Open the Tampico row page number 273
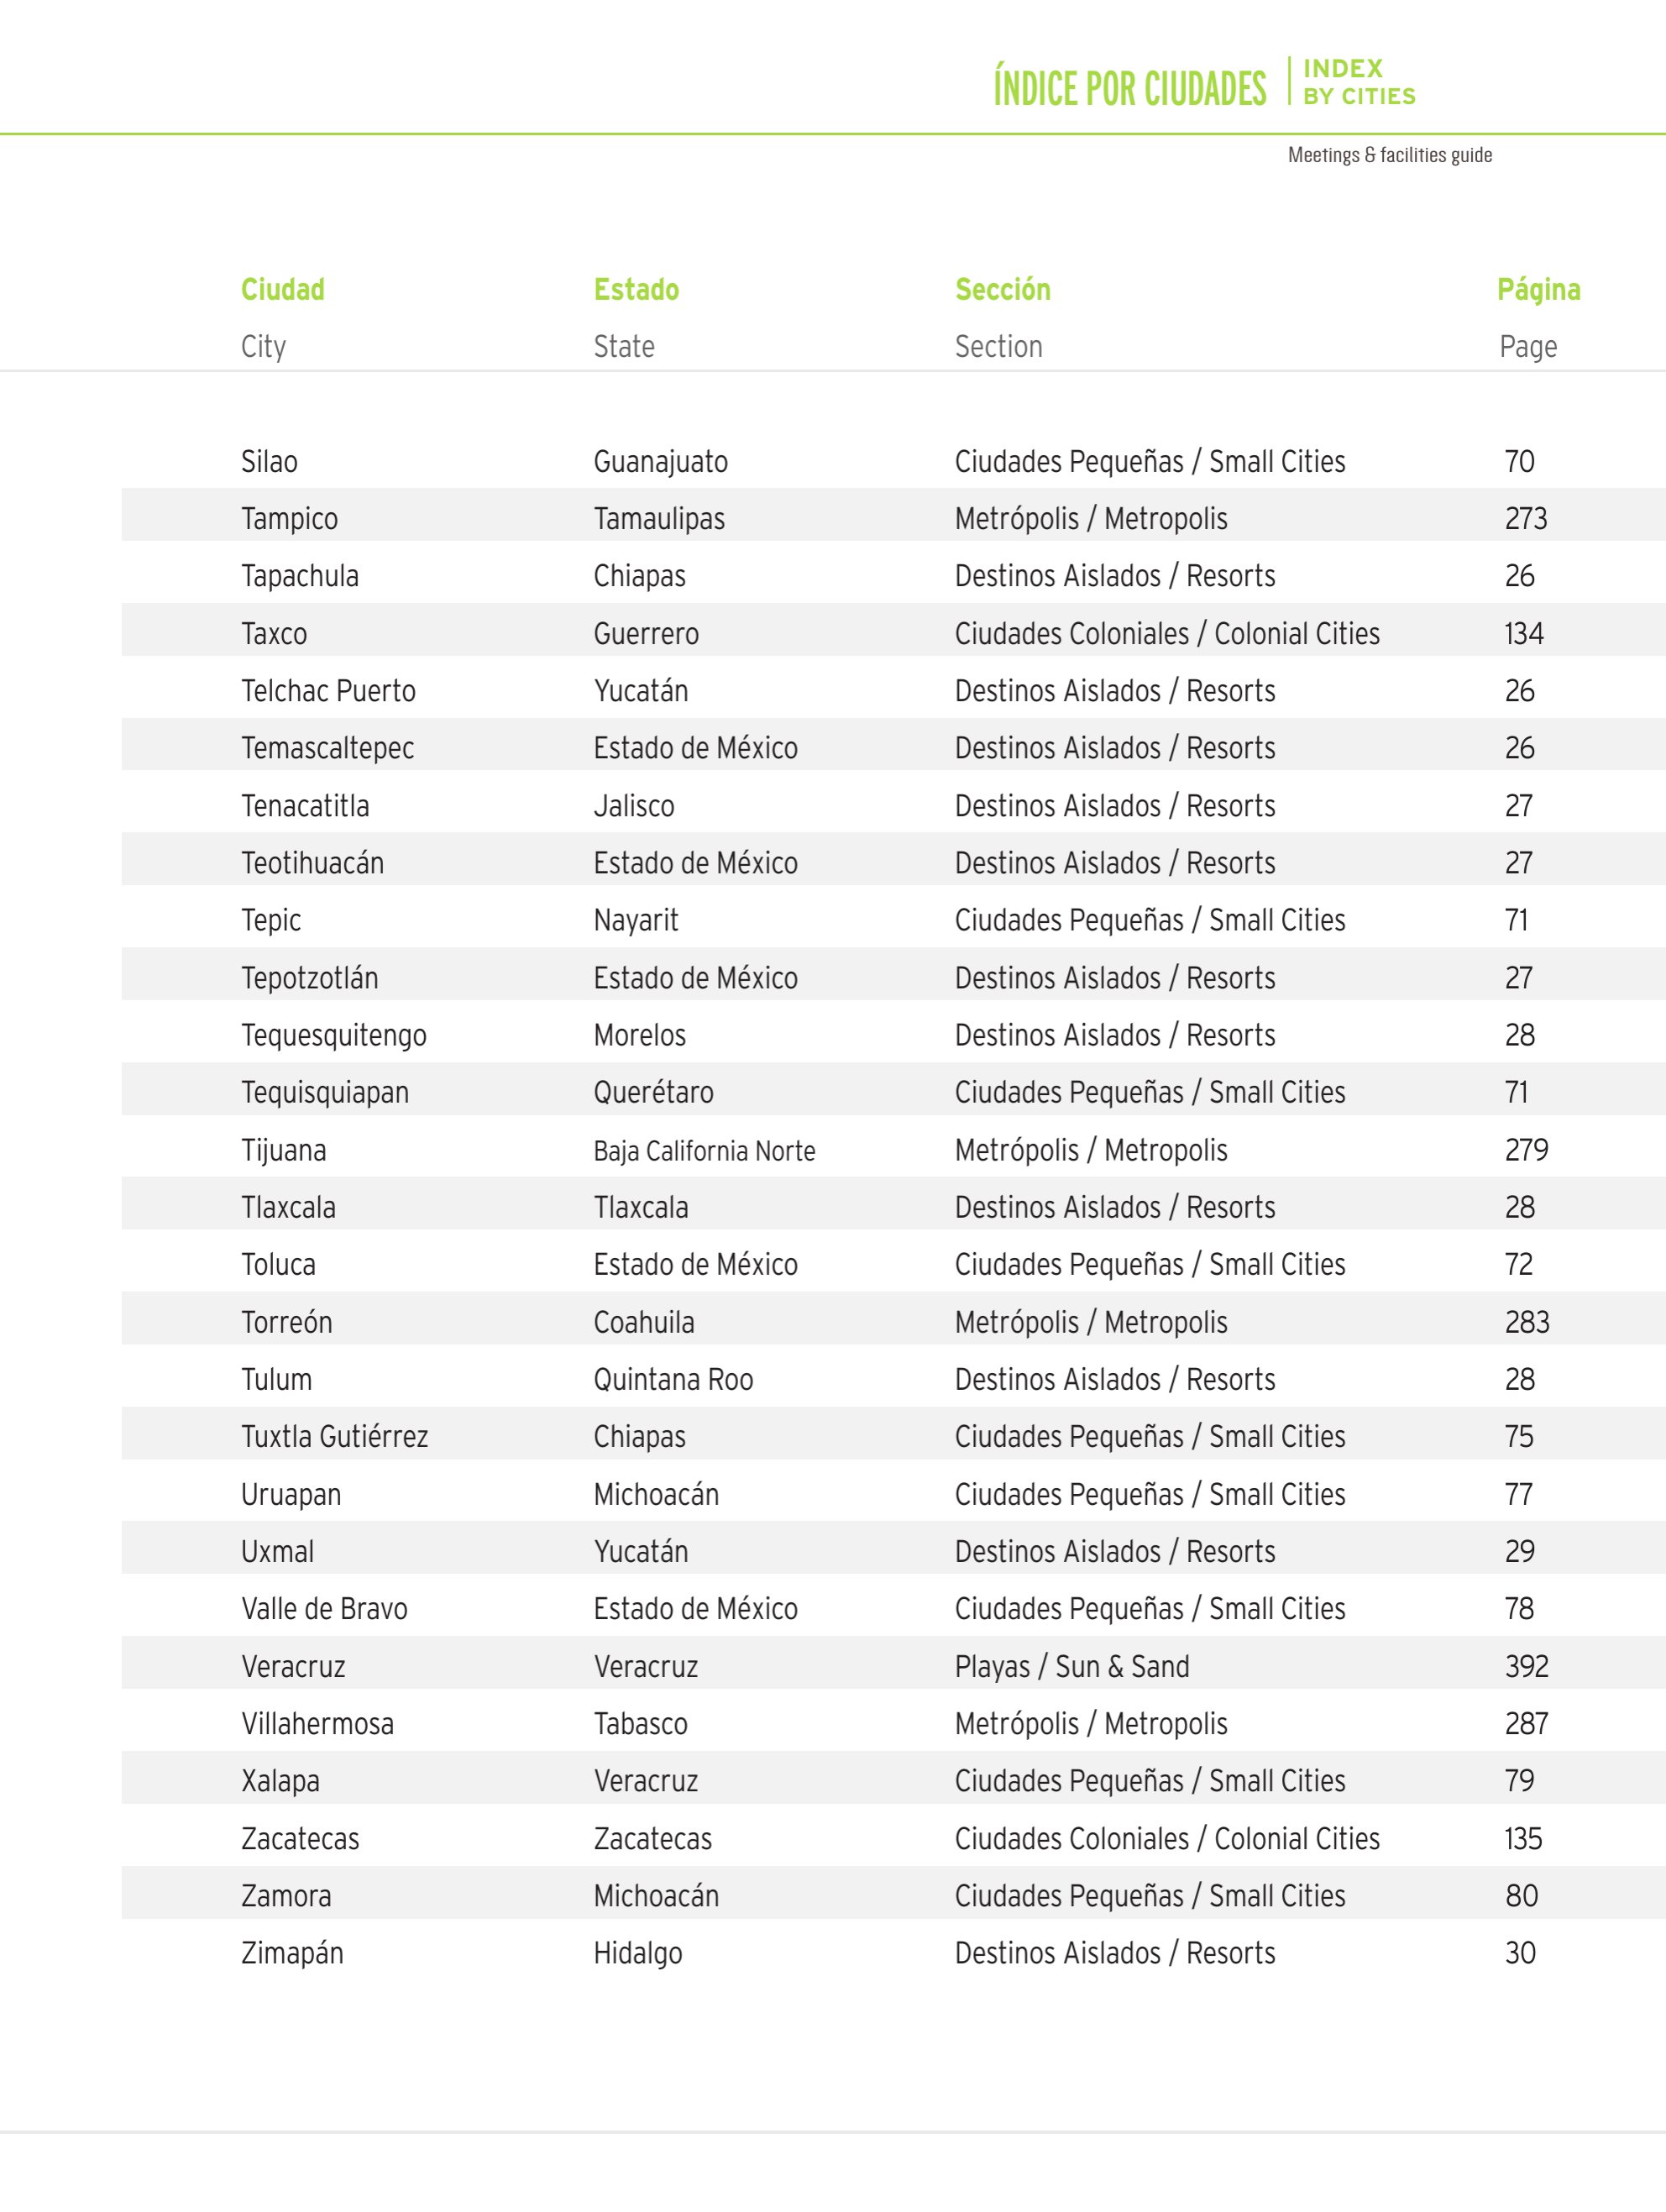This screenshot has width=1666, height=2212. (x=1525, y=519)
